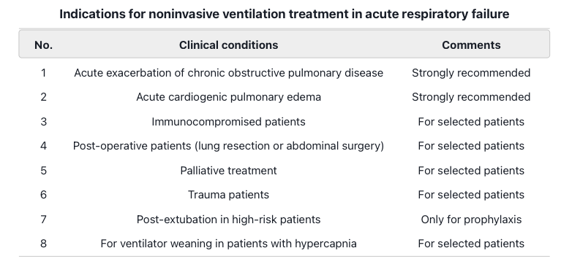Select 'For selected patients' in row 3
561x267 pixels.
pos(471,122)
